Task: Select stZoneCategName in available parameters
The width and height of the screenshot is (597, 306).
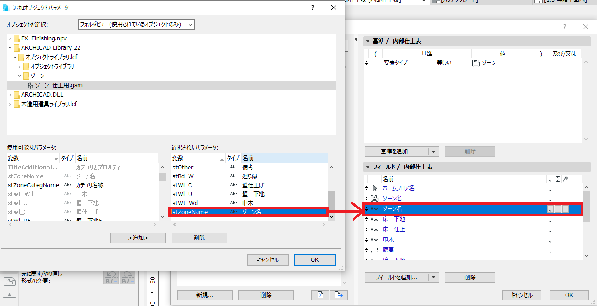Action: pyautogui.click(x=34, y=185)
